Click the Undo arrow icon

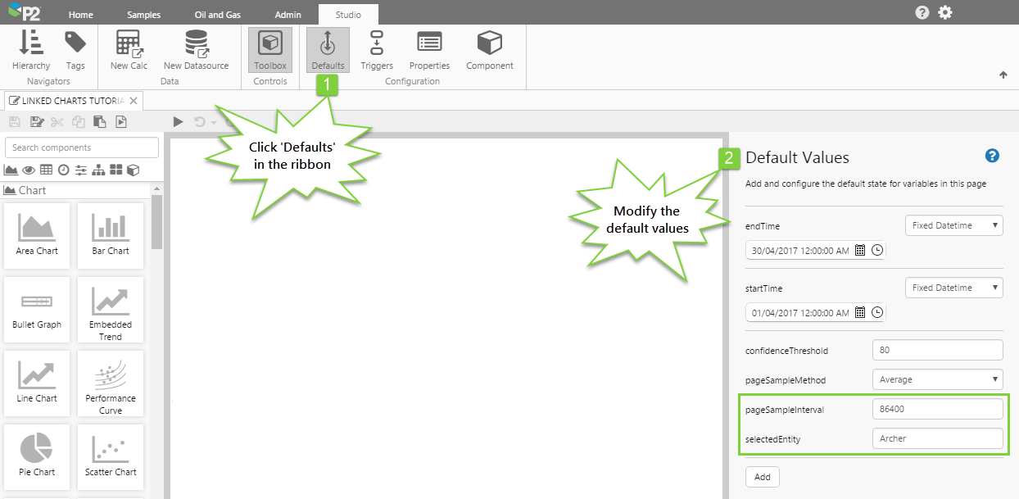(x=199, y=122)
